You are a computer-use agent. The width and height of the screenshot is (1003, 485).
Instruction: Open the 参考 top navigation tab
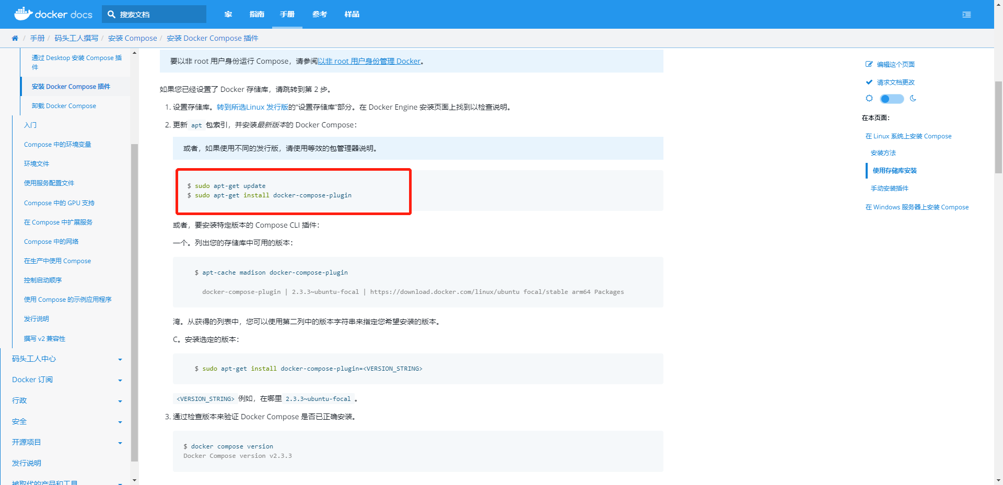[x=319, y=14]
